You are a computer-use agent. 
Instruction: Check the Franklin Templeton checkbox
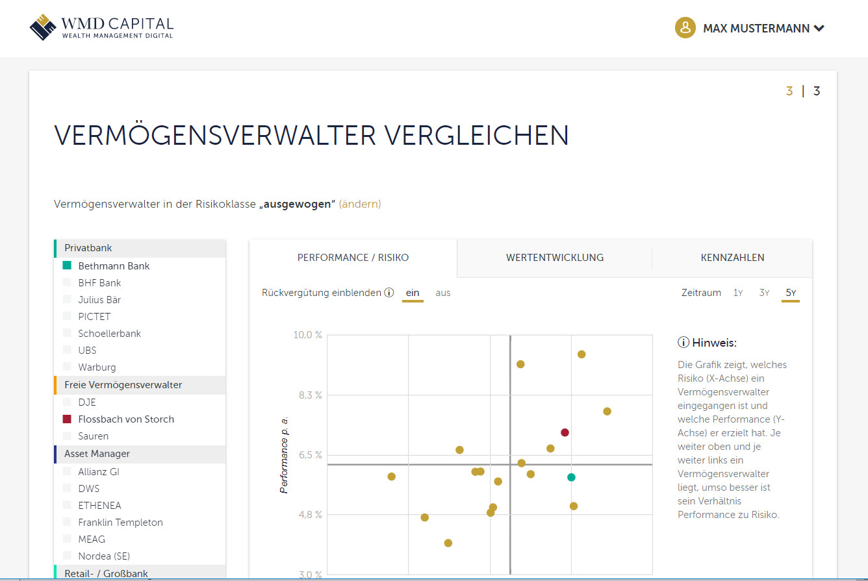tap(67, 522)
